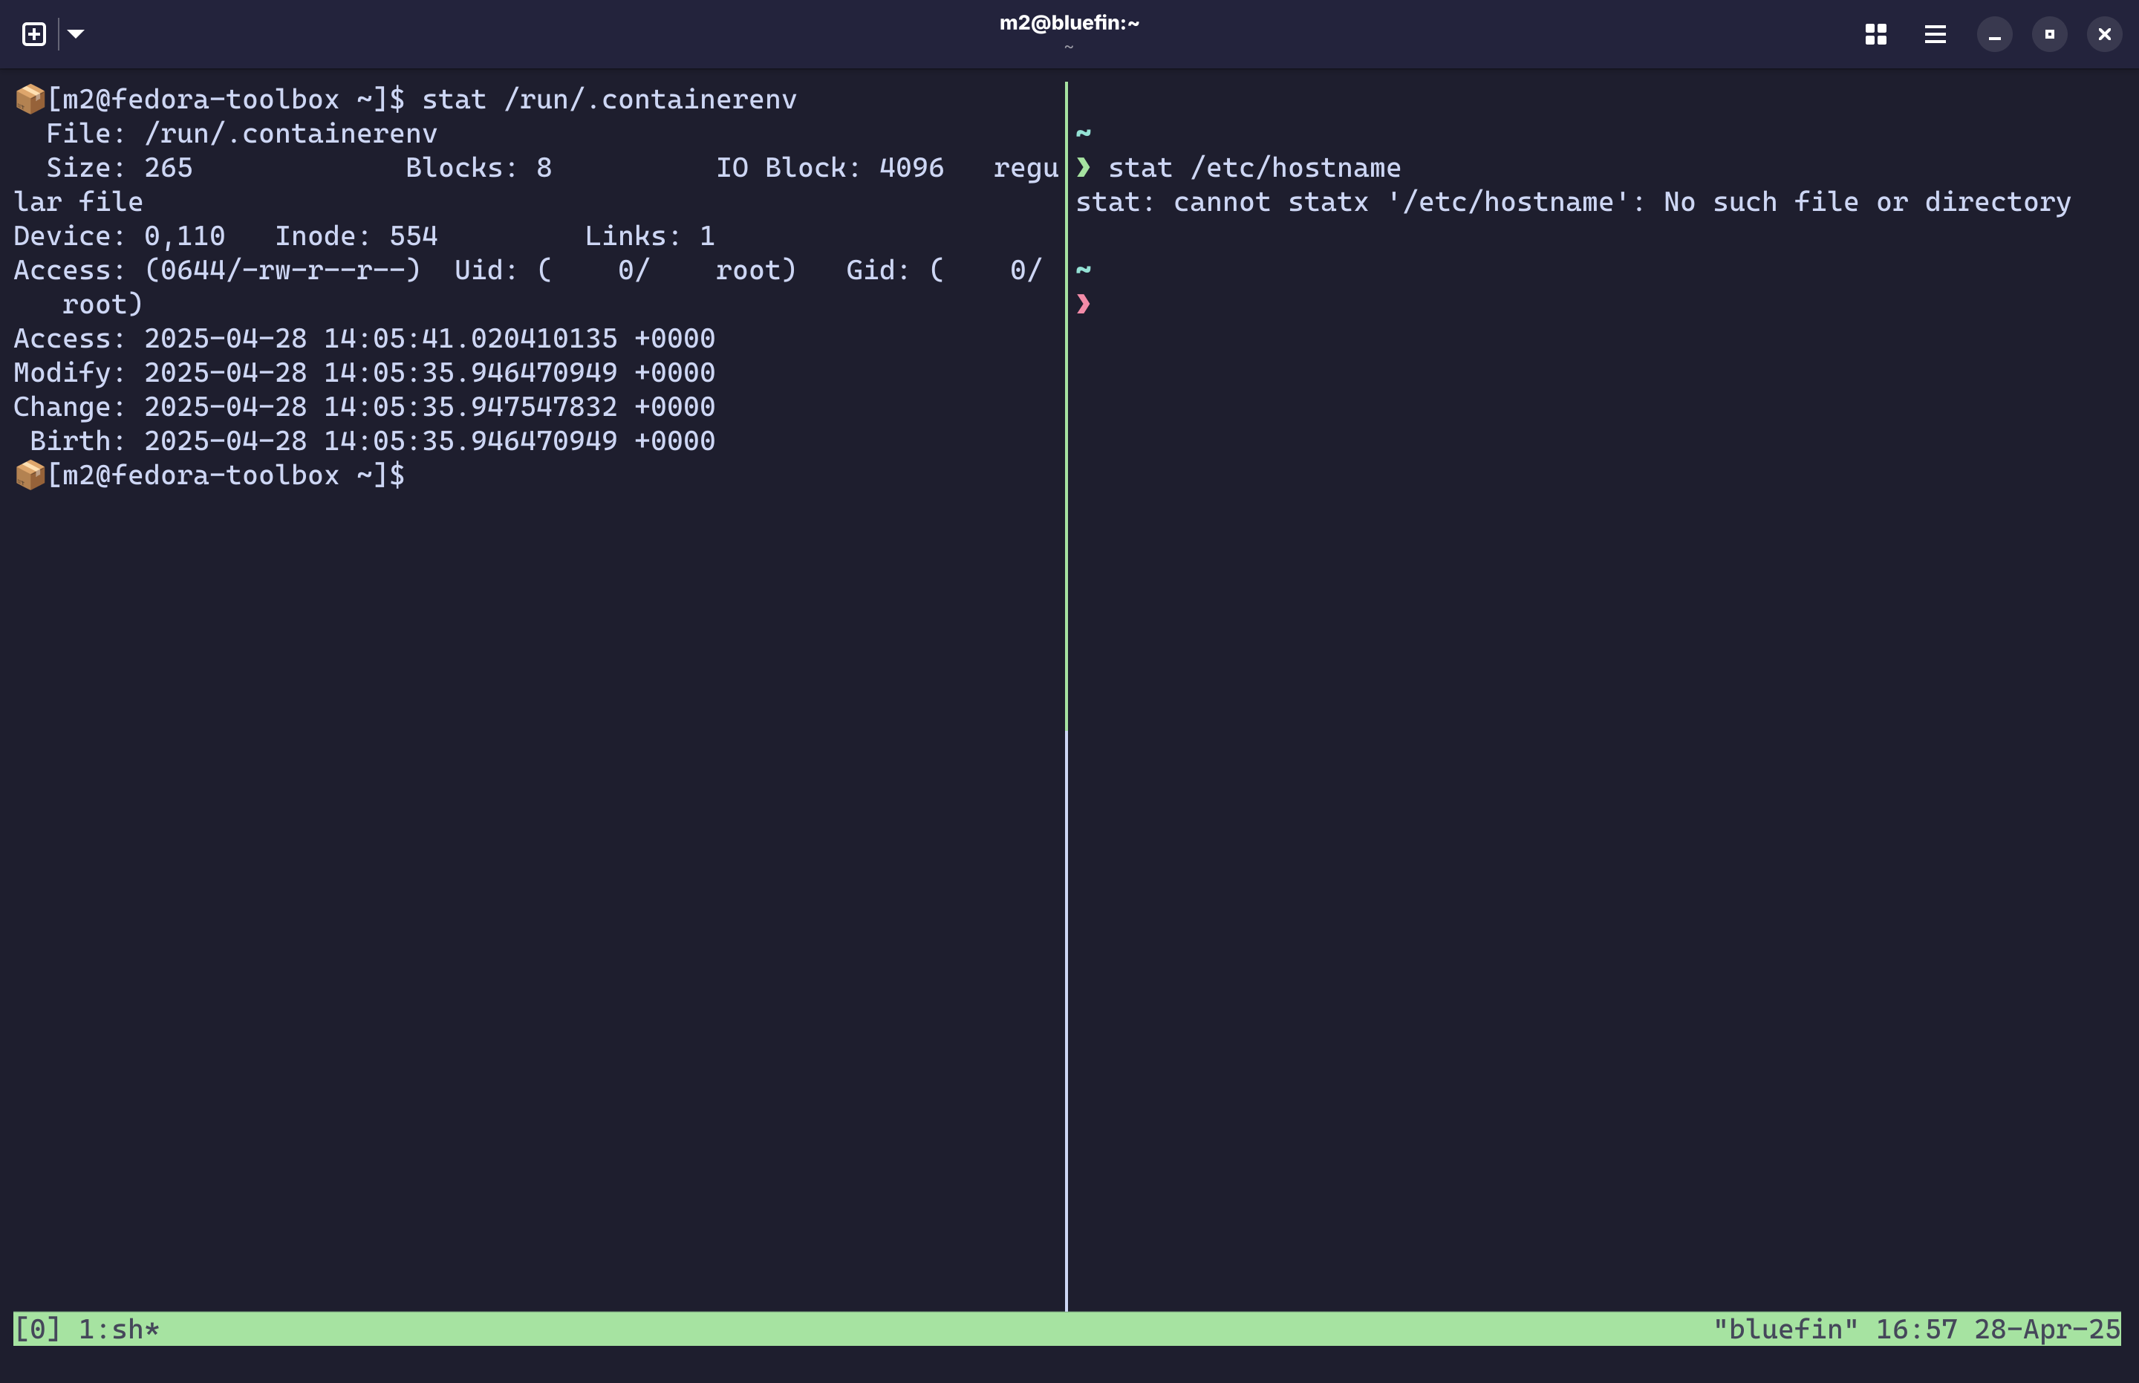Click the package emoji on last prompt
Viewport: 2139px width, 1383px height.
(30, 475)
